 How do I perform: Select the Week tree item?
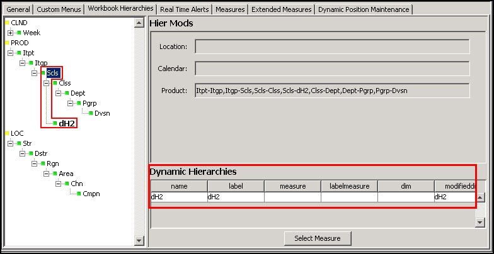point(32,33)
